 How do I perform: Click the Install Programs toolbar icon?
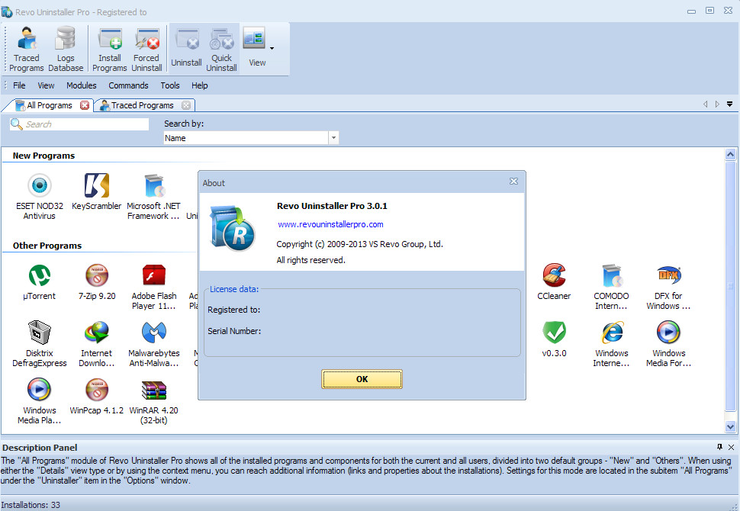click(x=110, y=50)
